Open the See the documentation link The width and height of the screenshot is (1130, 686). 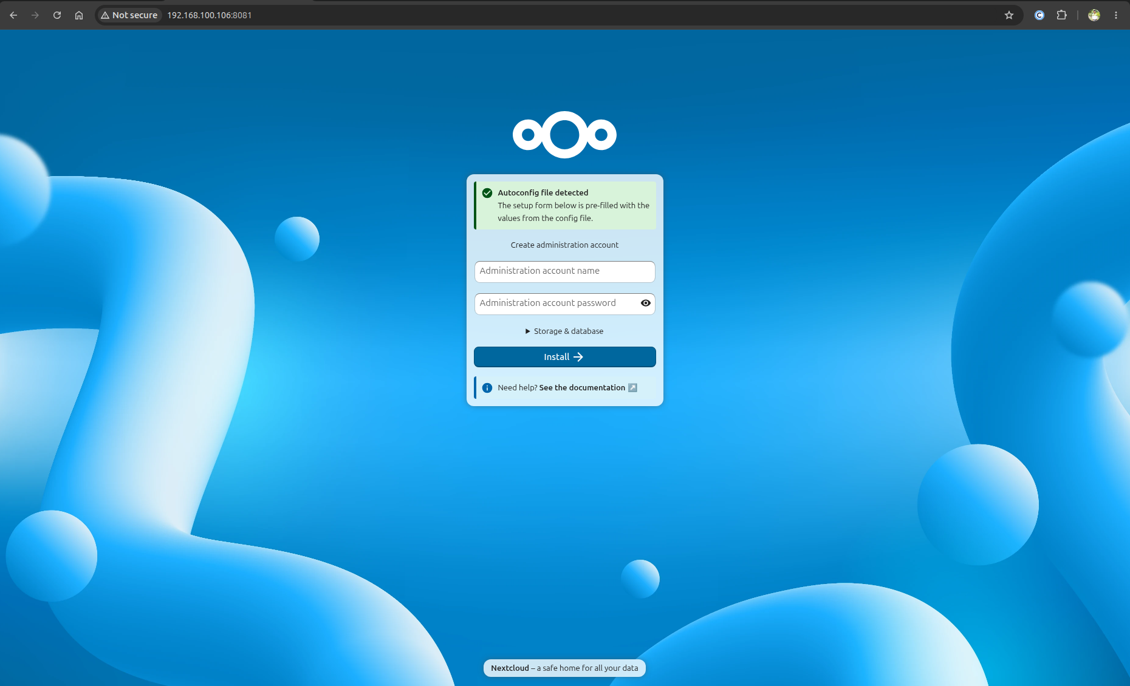(x=582, y=387)
